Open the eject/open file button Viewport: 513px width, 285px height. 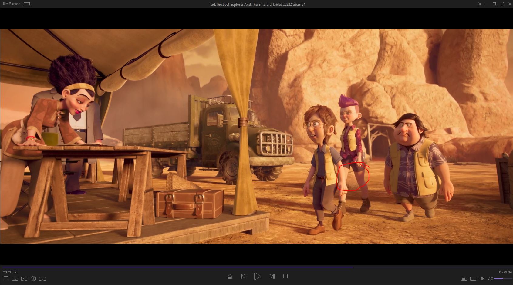point(230,276)
